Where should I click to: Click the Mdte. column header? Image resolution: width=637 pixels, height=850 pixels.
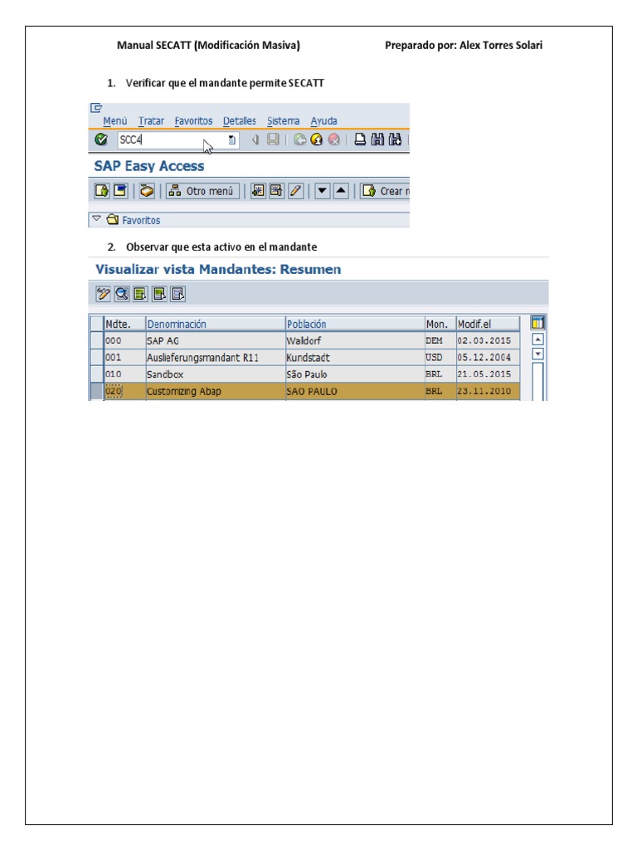coord(124,325)
